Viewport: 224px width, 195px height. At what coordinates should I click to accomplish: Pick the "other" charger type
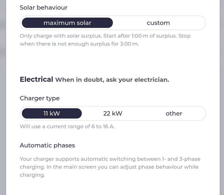click(x=174, y=114)
